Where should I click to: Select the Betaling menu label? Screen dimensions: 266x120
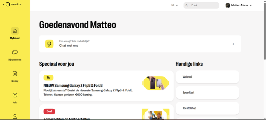pyautogui.click(x=15, y=81)
